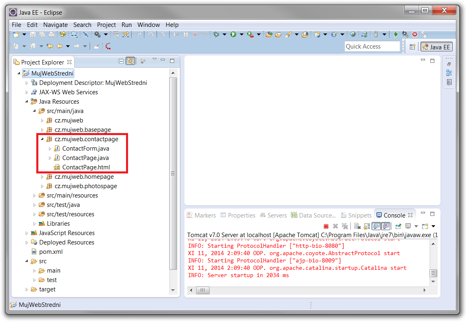Open the Navigate menu

[x=55, y=25]
